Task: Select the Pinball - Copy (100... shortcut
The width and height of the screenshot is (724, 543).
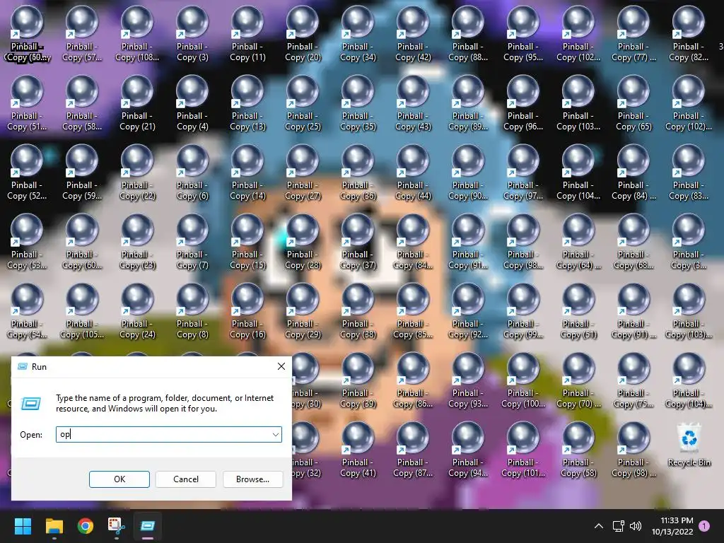Action: point(523,380)
